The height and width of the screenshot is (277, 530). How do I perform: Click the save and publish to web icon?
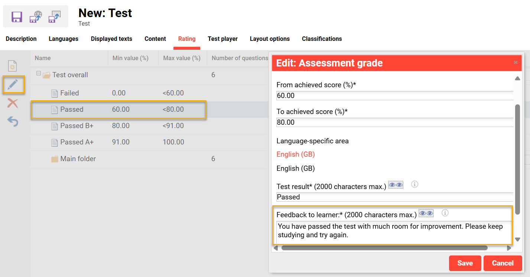point(35,16)
